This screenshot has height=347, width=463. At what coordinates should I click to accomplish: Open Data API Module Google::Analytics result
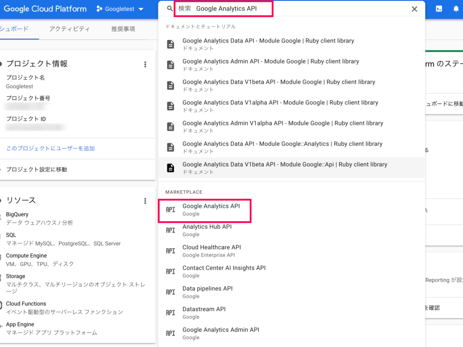(292, 147)
